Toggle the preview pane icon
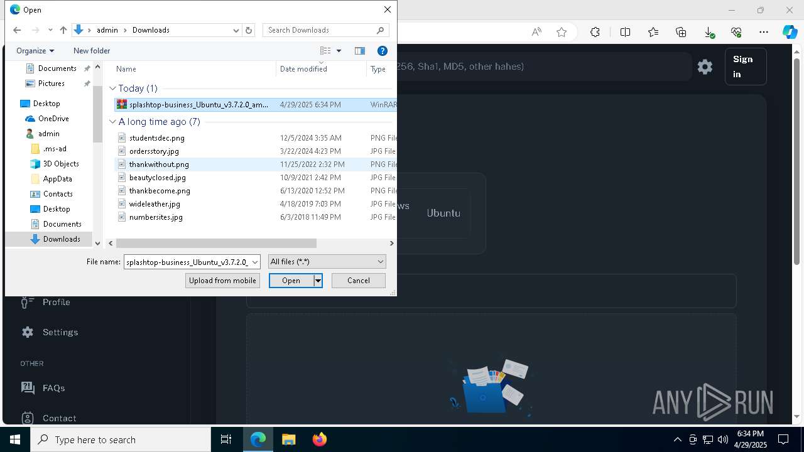This screenshot has height=452, width=804. [360, 51]
